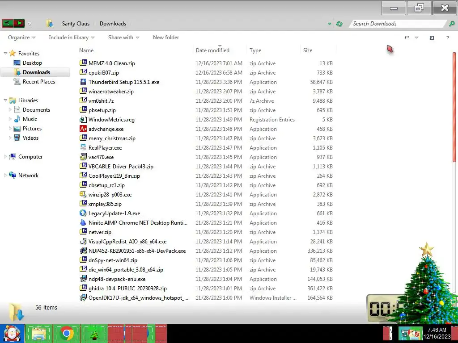The image size is (458, 343).
Task: Create a New folder
Action: 166,38
